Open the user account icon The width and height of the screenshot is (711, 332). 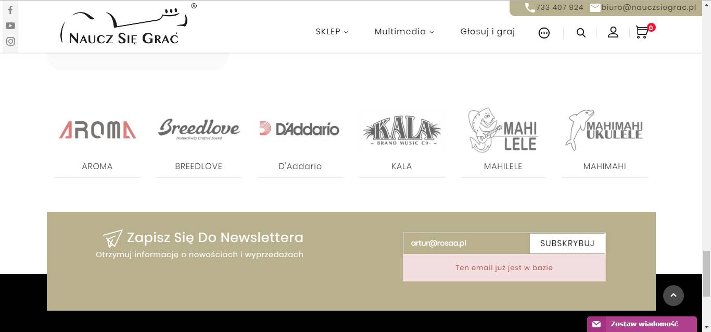[613, 32]
